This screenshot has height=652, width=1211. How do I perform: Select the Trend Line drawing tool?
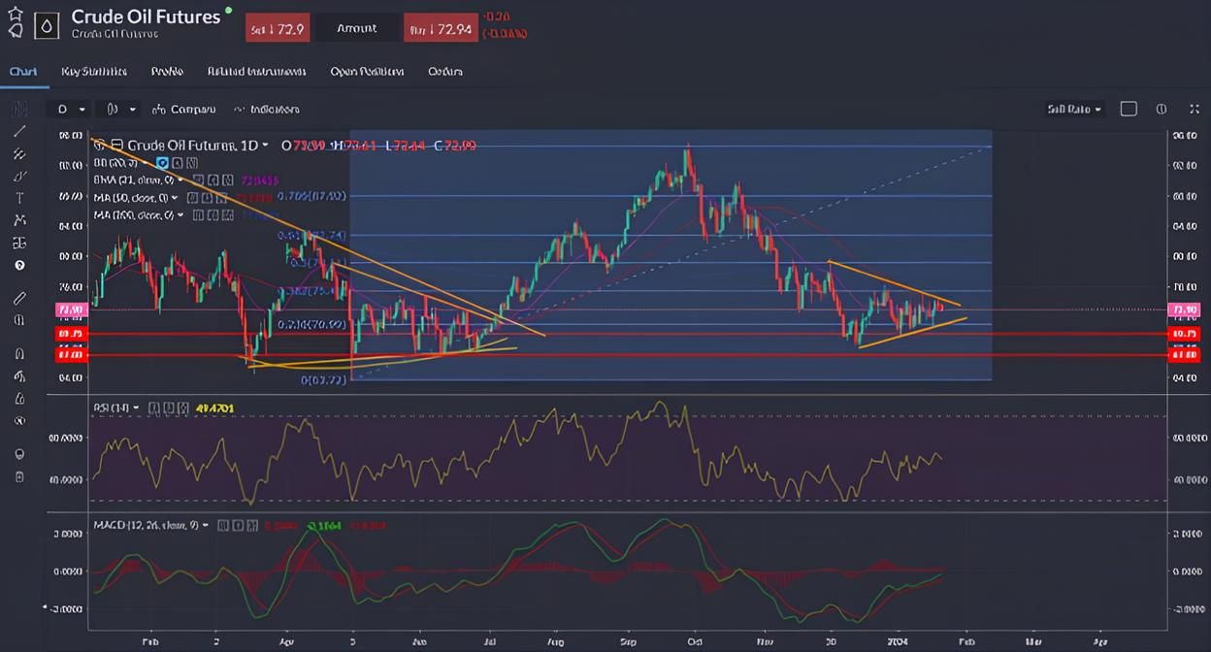coord(19,132)
